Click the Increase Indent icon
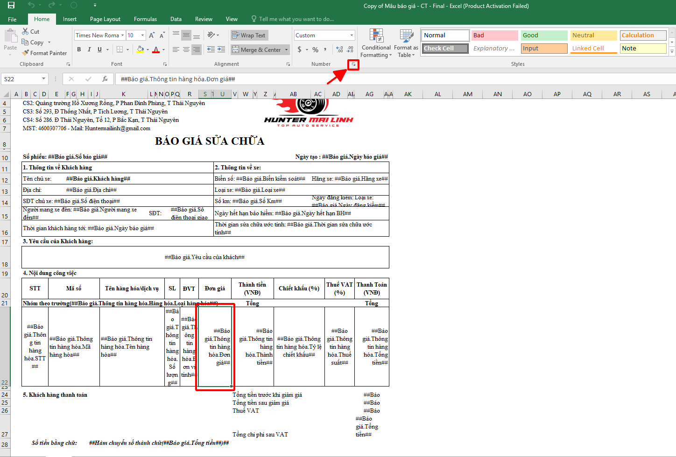The width and height of the screenshot is (676, 457). point(221,49)
